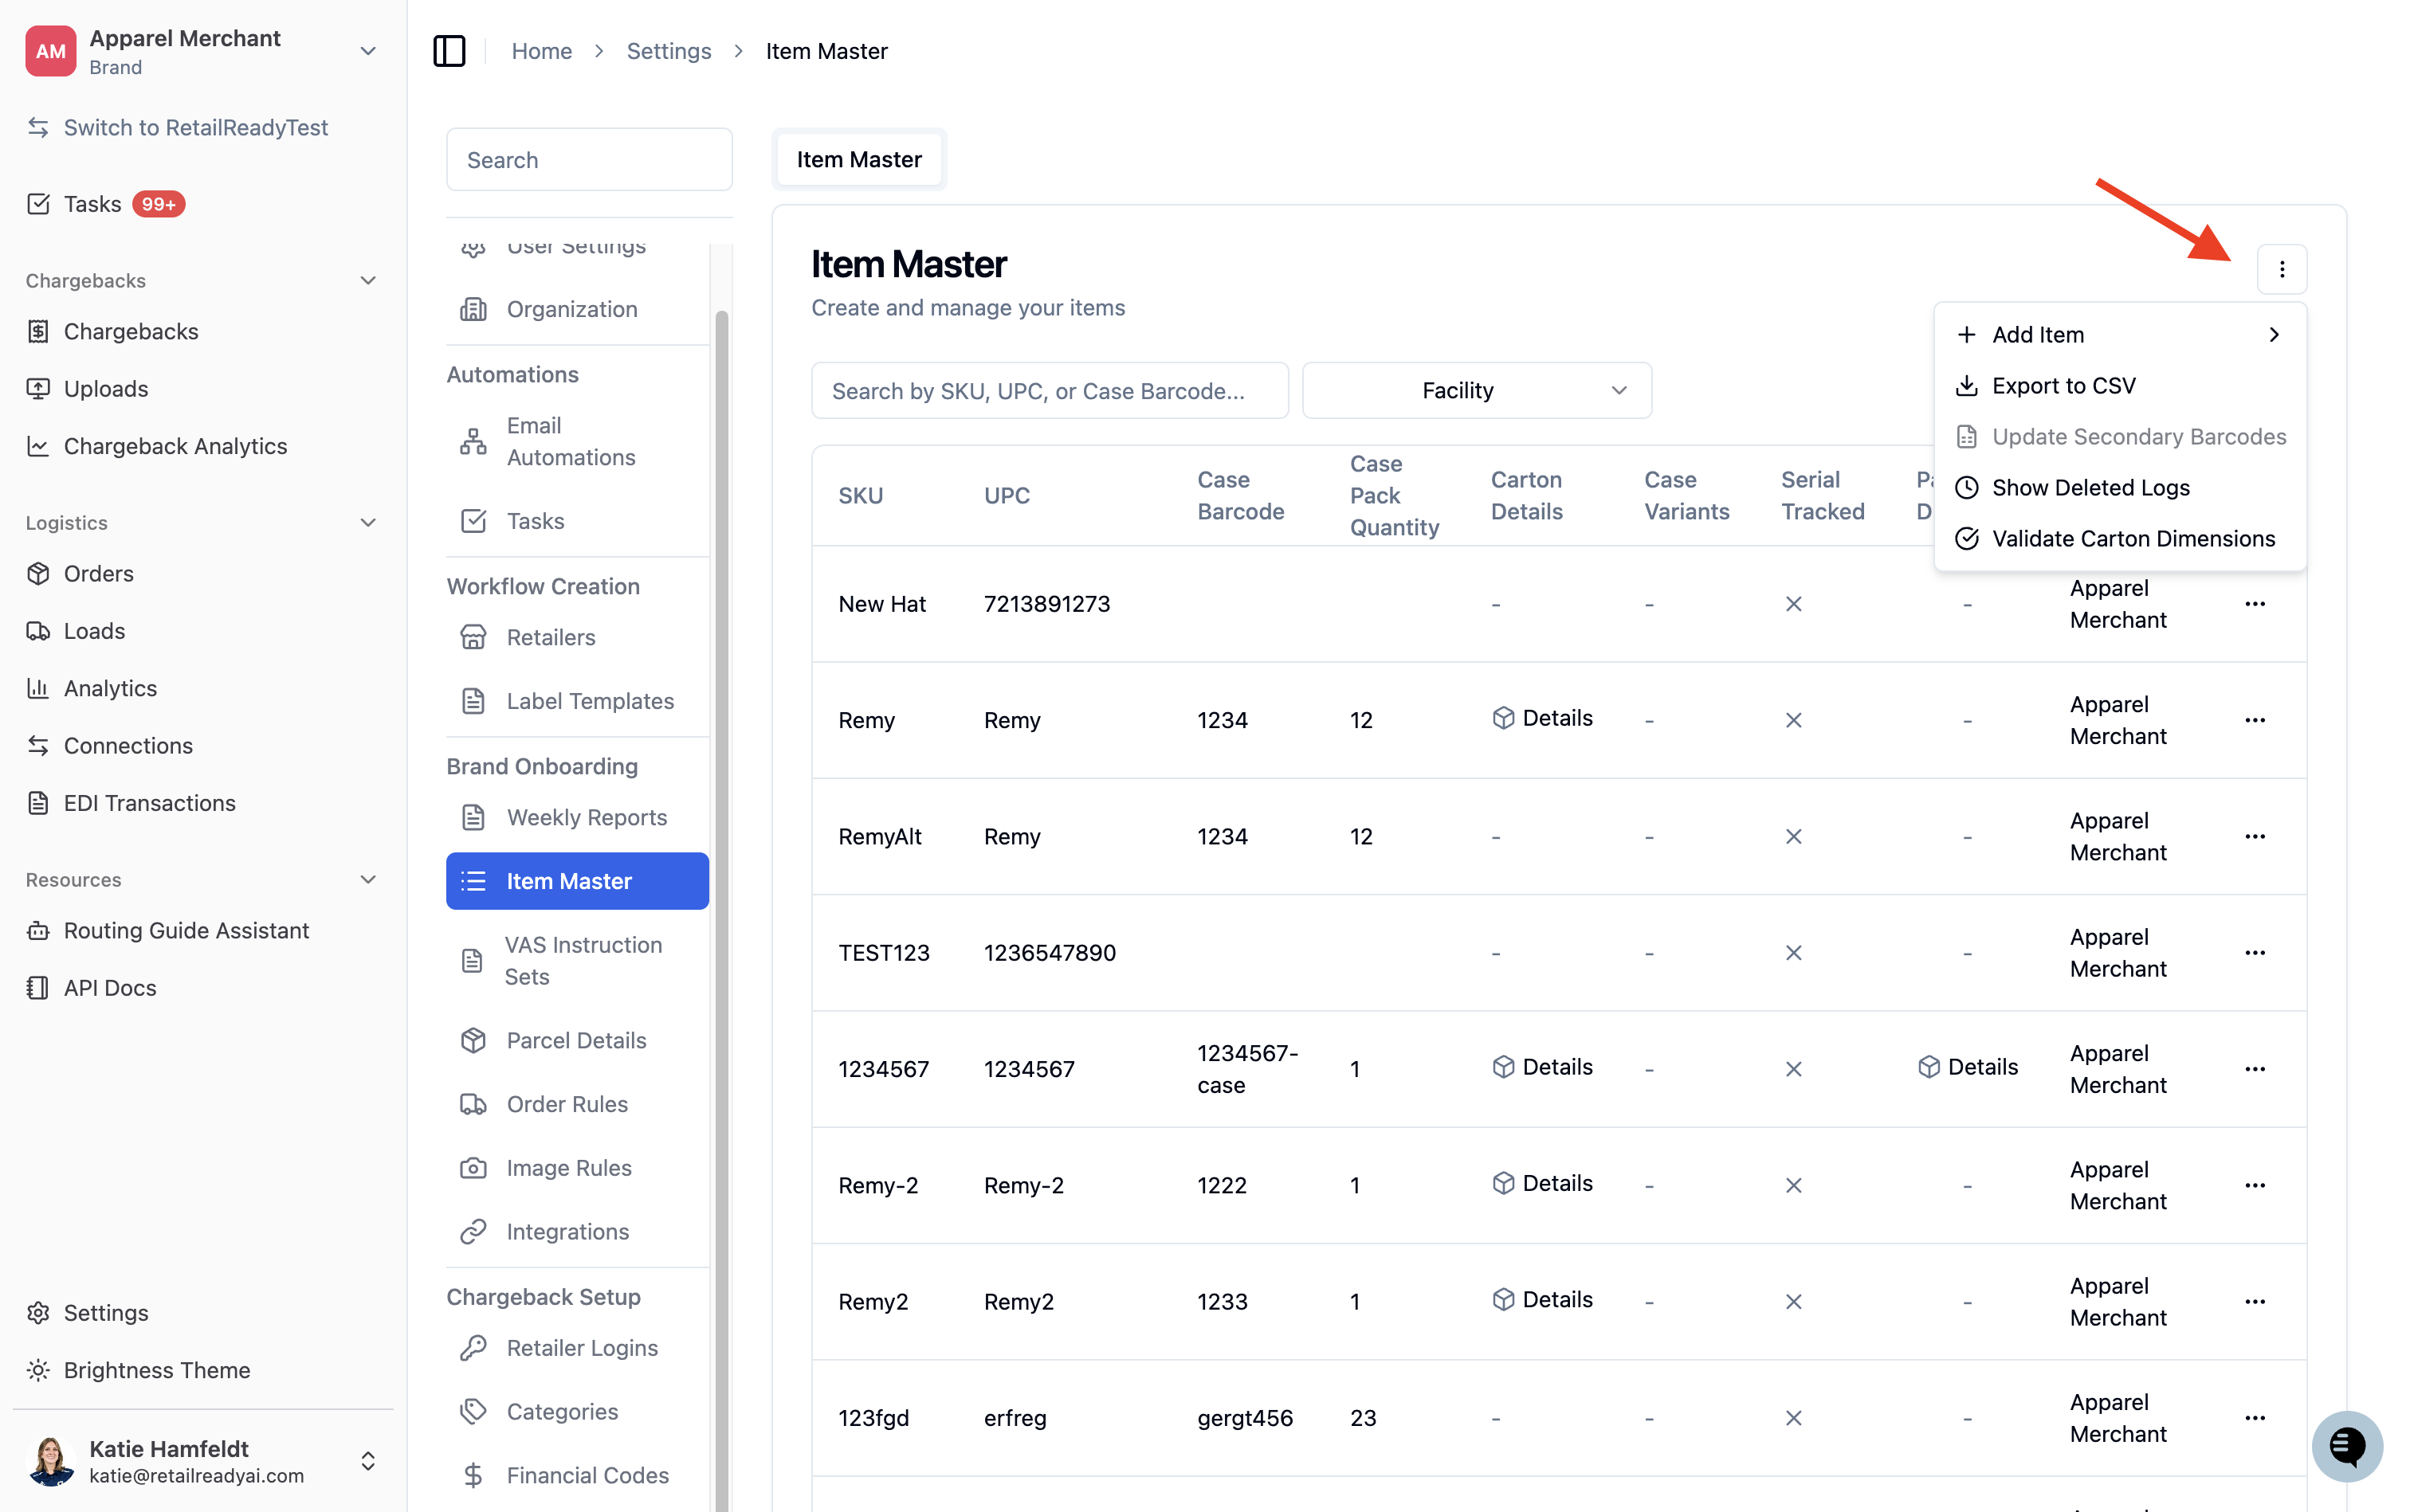Image resolution: width=2410 pixels, height=1512 pixels.
Task: Open the three-dot Item Master options menu
Action: [2281, 269]
